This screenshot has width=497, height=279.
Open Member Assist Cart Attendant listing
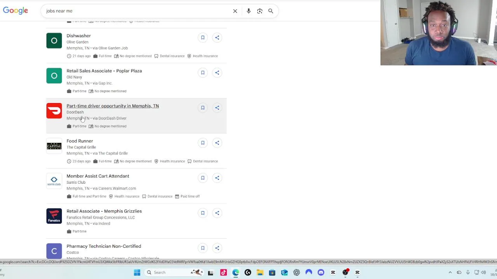98,176
